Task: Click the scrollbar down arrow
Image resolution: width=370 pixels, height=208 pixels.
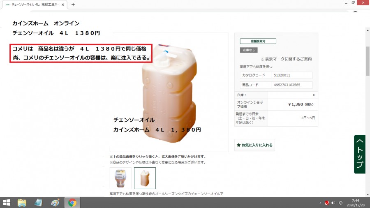Action: click(368, 195)
